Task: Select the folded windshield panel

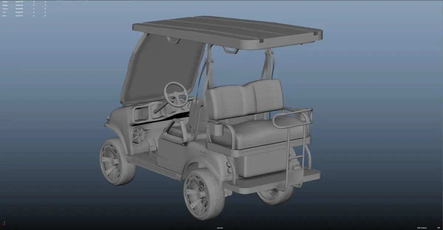Action: tap(163, 69)
